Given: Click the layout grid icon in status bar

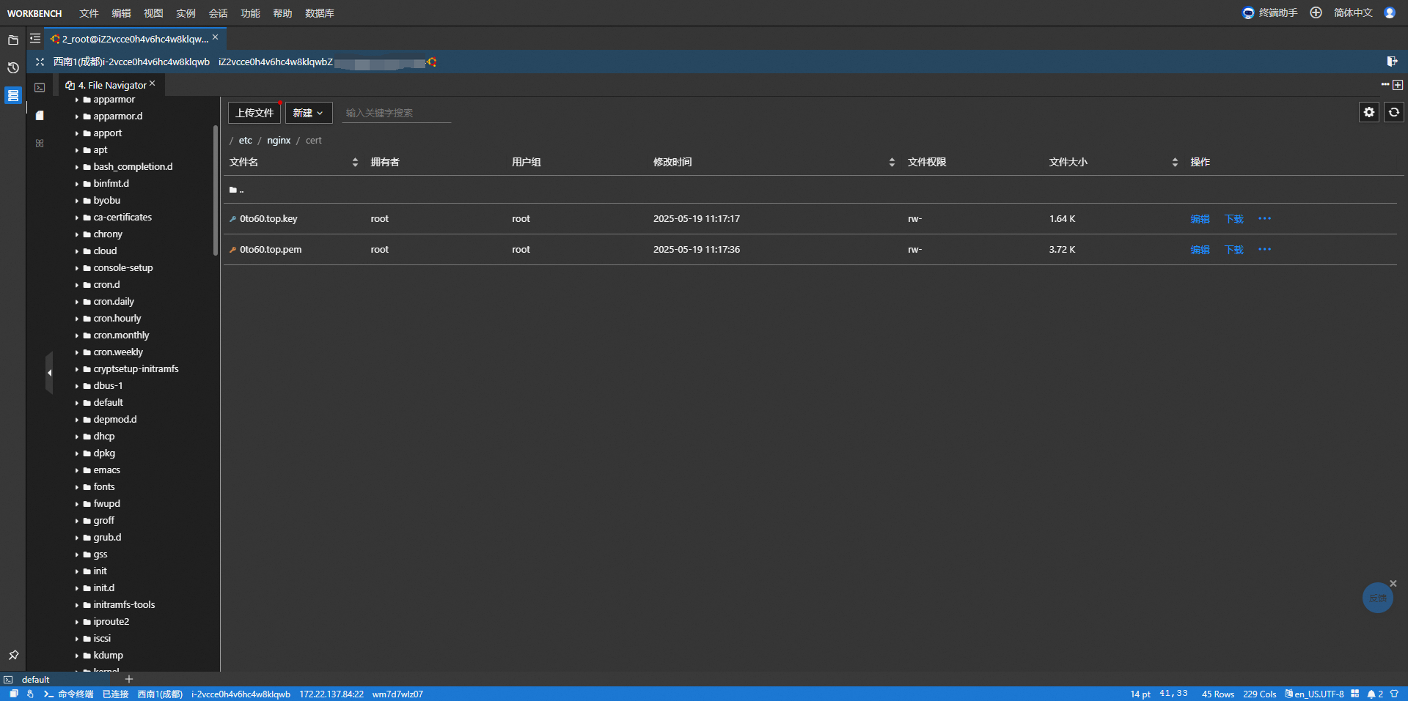Looking at the screenshot, I should point(1354,694).
